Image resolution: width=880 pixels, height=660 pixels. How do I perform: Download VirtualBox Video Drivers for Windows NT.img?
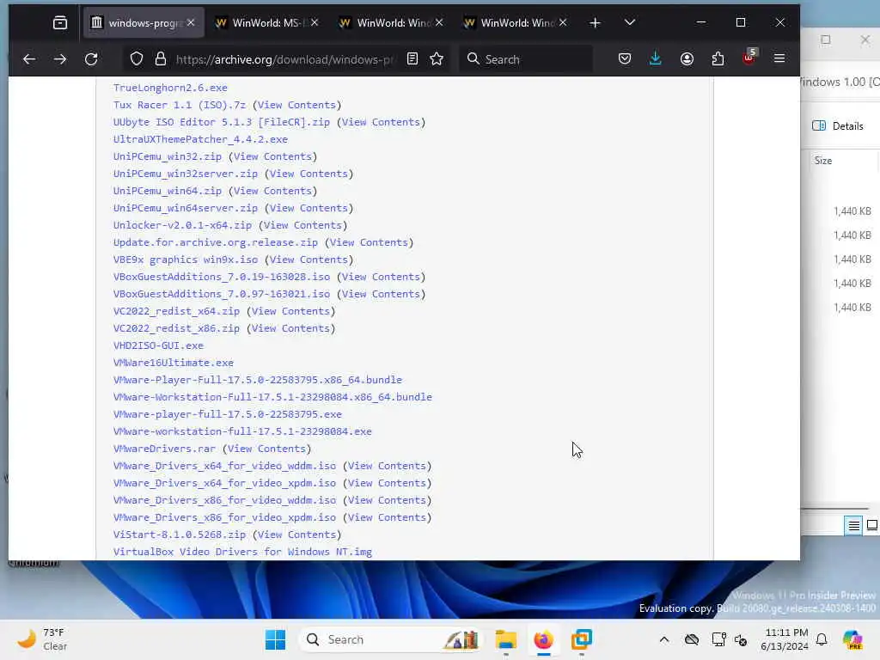click(242, 552)
